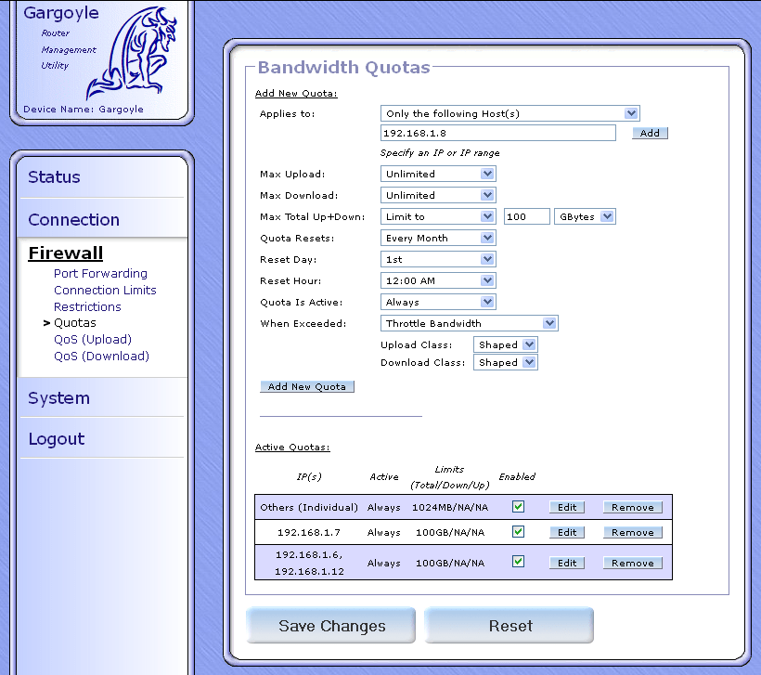761x675 pixels.
Task: Toggle the Enabled checkbox for 192.168.1.6 quota
Action: [x=518, y=562]
